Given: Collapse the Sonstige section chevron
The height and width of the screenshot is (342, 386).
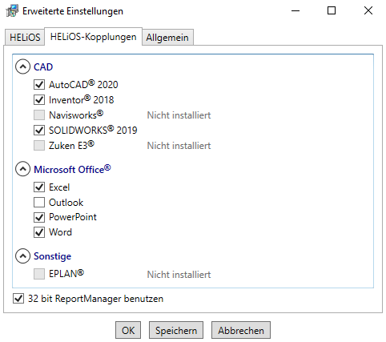Looking at the screenshot, I should [22, 255].
